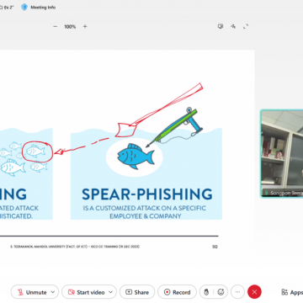Viewport: 303px width, 303px height.
Task: Raise hand icon
Action: [206, 292]
